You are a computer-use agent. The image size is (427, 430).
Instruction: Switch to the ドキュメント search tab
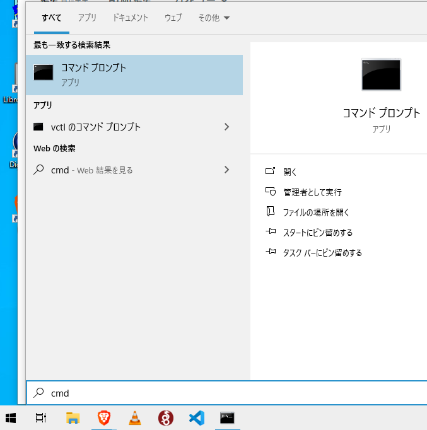131,18
